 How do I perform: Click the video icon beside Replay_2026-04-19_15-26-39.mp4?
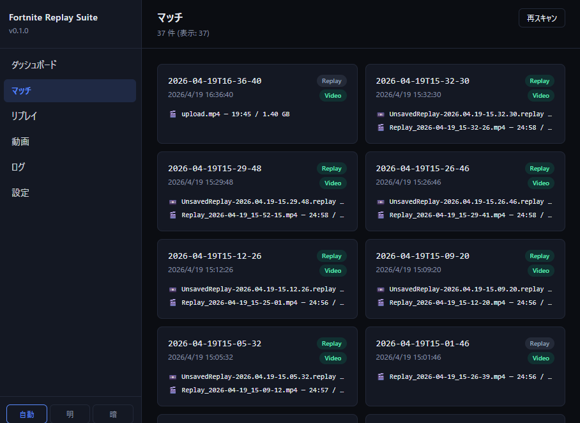[381, 377]
